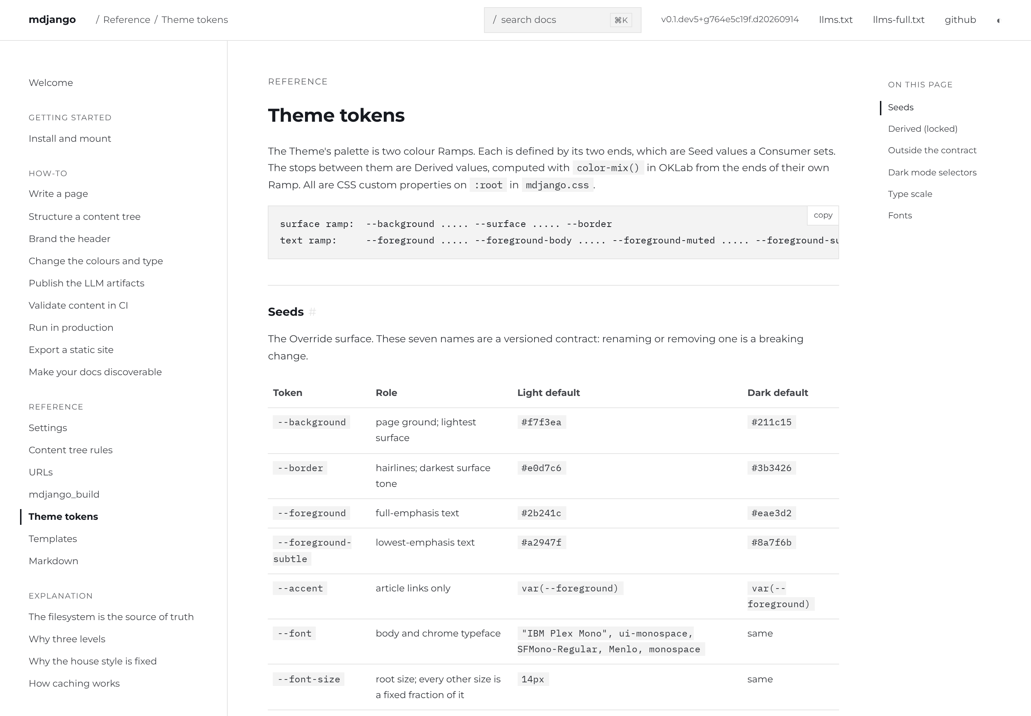Go to Validate content in CI

click(78, 305)
